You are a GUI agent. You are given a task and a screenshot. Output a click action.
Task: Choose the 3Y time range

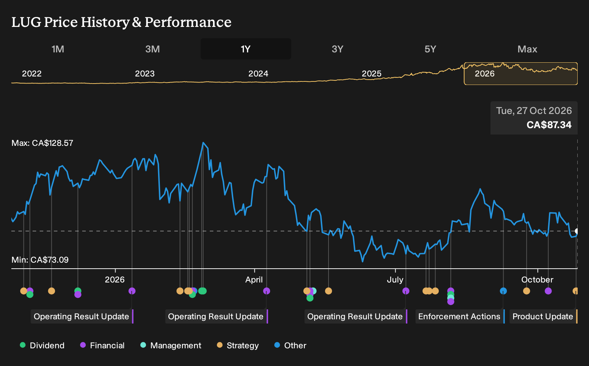point(337,49)
